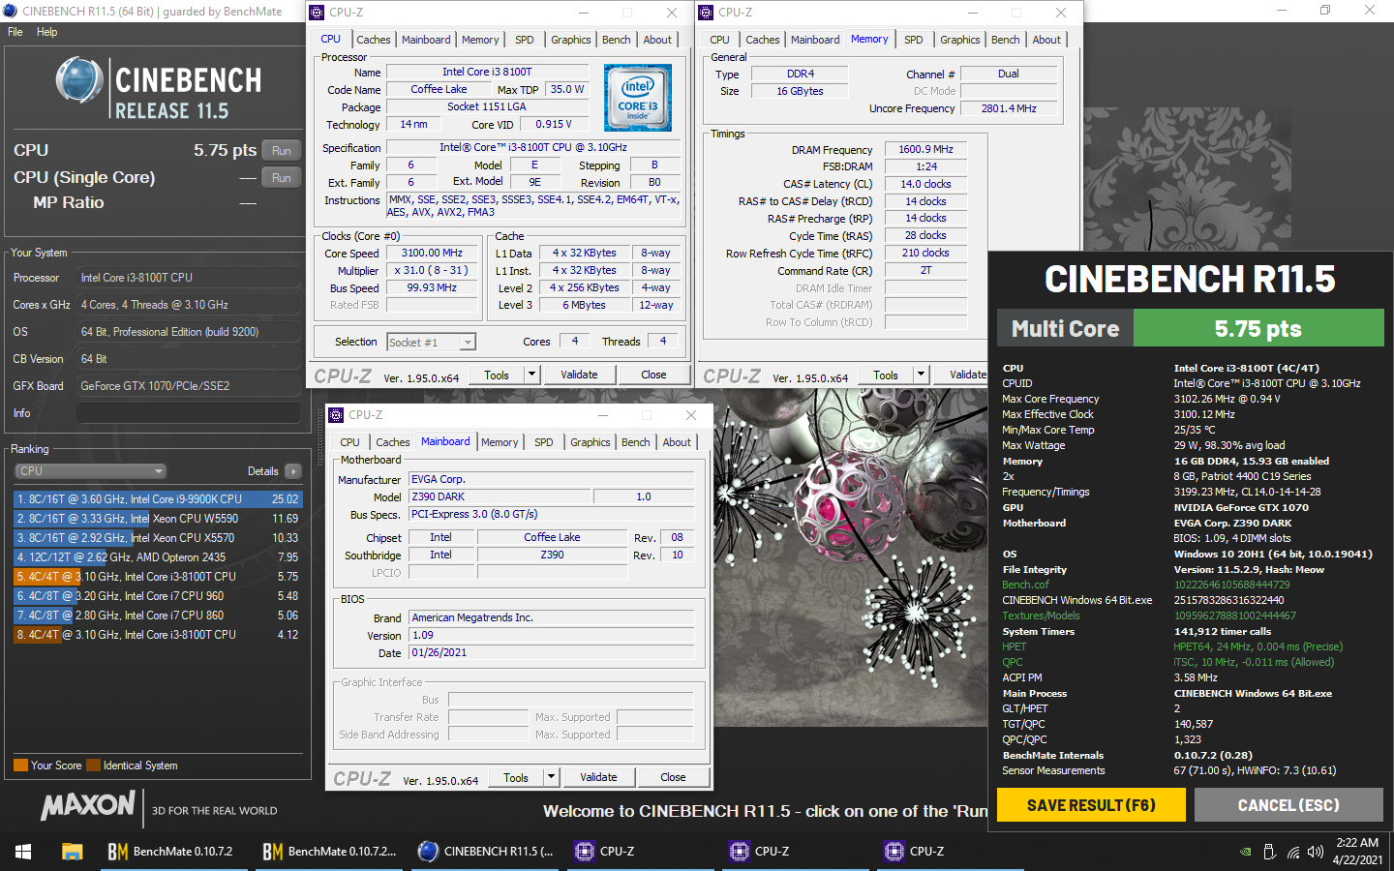Screen dimensions: 1394x871
Task: Open the File menu in Cinebench
Action: pos(15,32)
